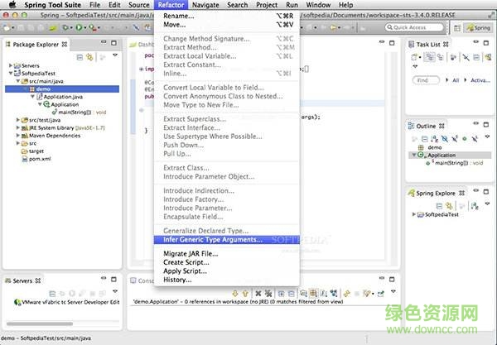Click the All working set link

click(456, 80)
